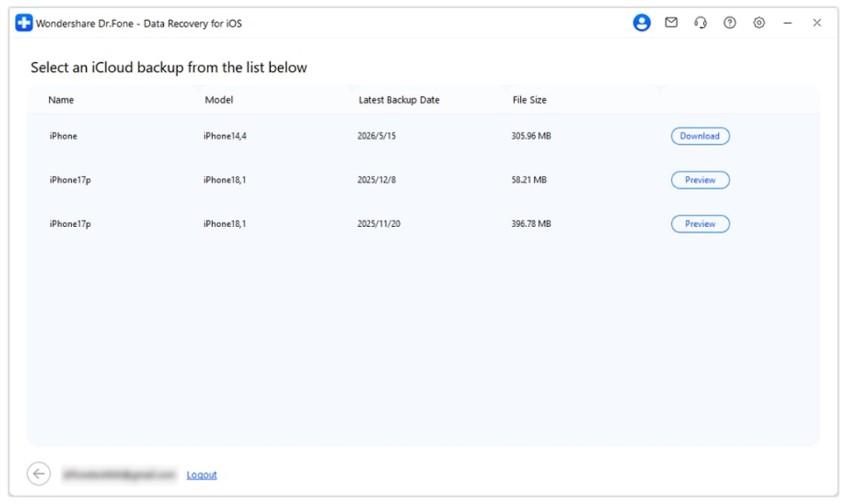Click the Model column header
The image size is (848, 503).
pyautogui.click(x=219, y=99)
